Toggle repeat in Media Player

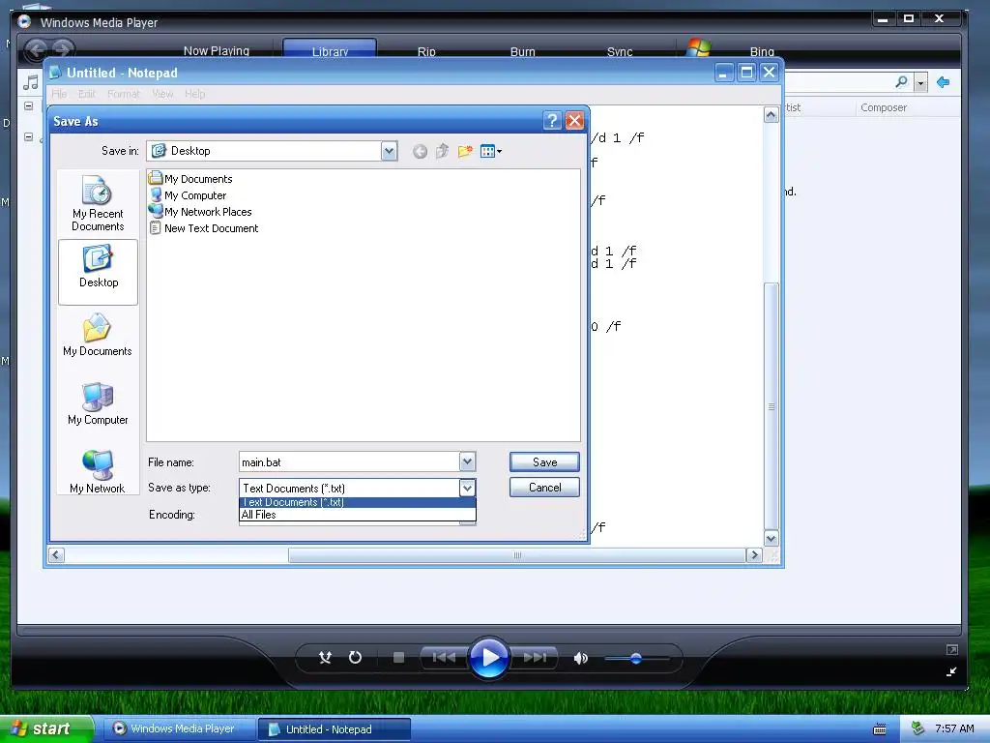[355, 658]
